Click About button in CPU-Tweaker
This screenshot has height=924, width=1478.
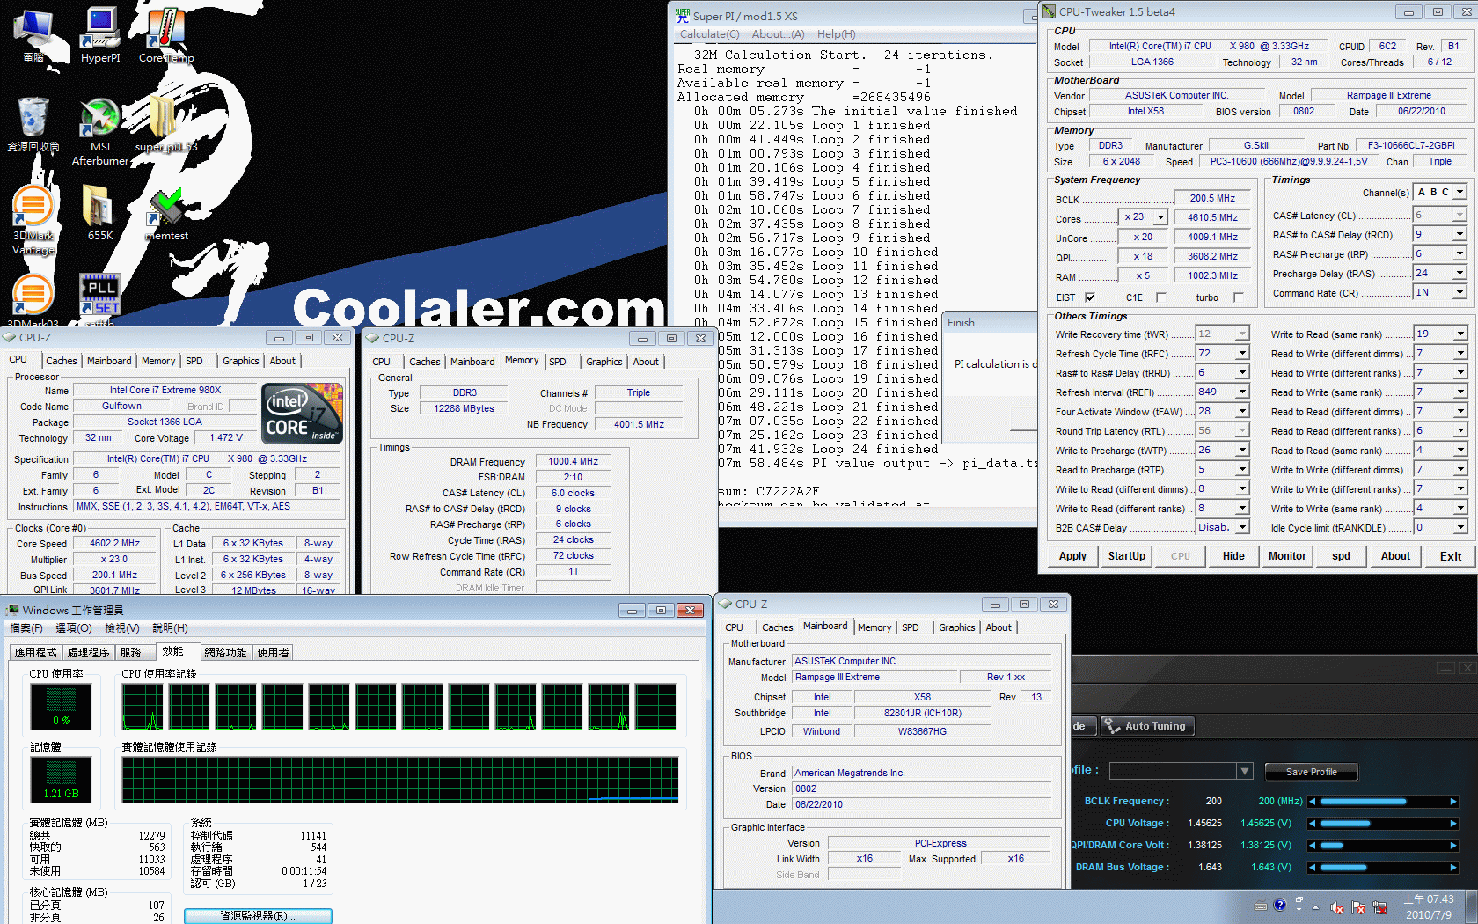1394,556
